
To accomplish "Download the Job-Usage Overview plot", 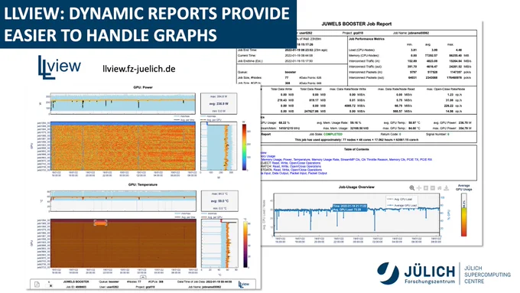I will [x=447, y=188].
